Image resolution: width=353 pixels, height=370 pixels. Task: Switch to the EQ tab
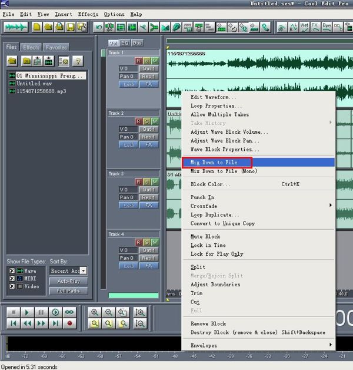tap(125, 43)
